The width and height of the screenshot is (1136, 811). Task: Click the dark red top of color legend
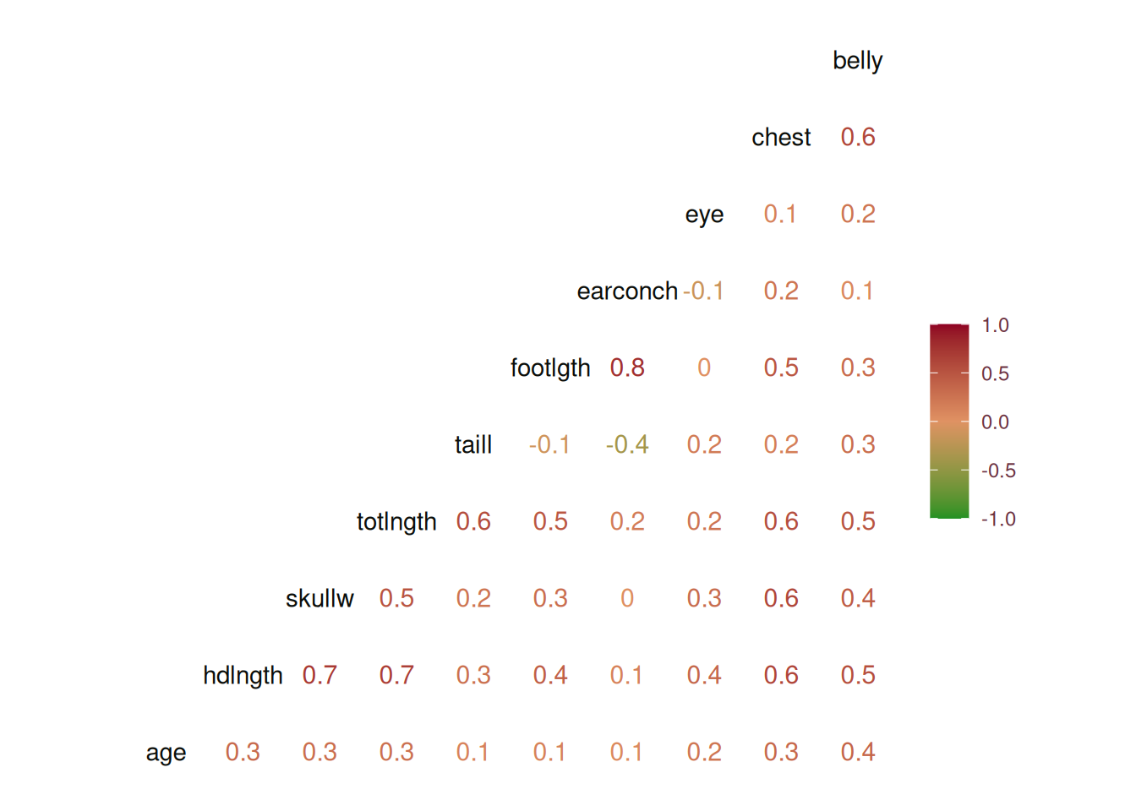tap(949, 331)
